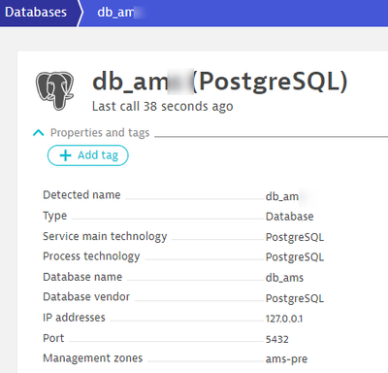
Task: Click the Database vendor label
Action: coord(86,297)
